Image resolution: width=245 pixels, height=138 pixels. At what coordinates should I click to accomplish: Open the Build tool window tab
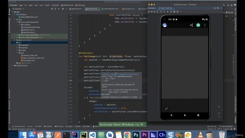tap(78, 127)
